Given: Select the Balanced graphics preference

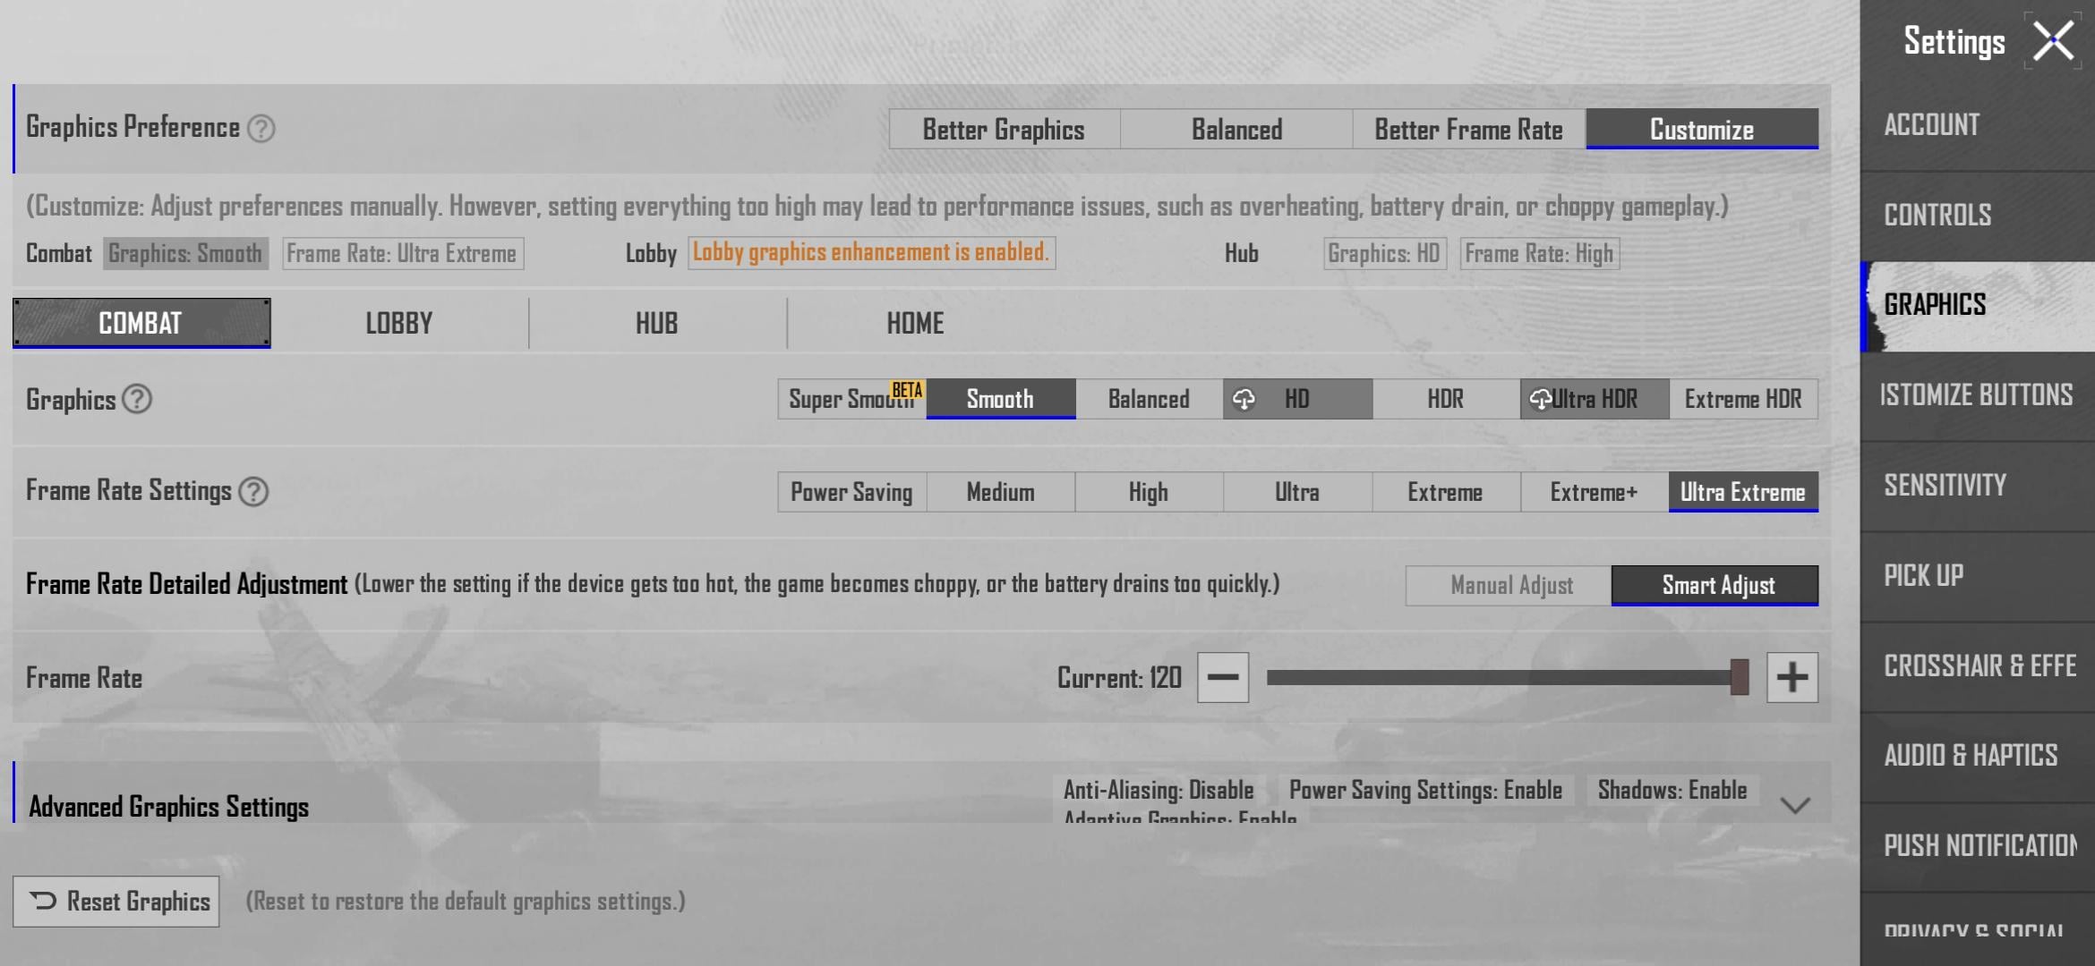Looking at the screenshot, I should (x=1236, y=130).
